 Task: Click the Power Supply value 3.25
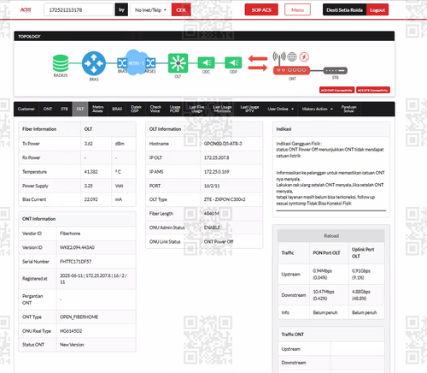pyautogui.click(x=89, y=186)
